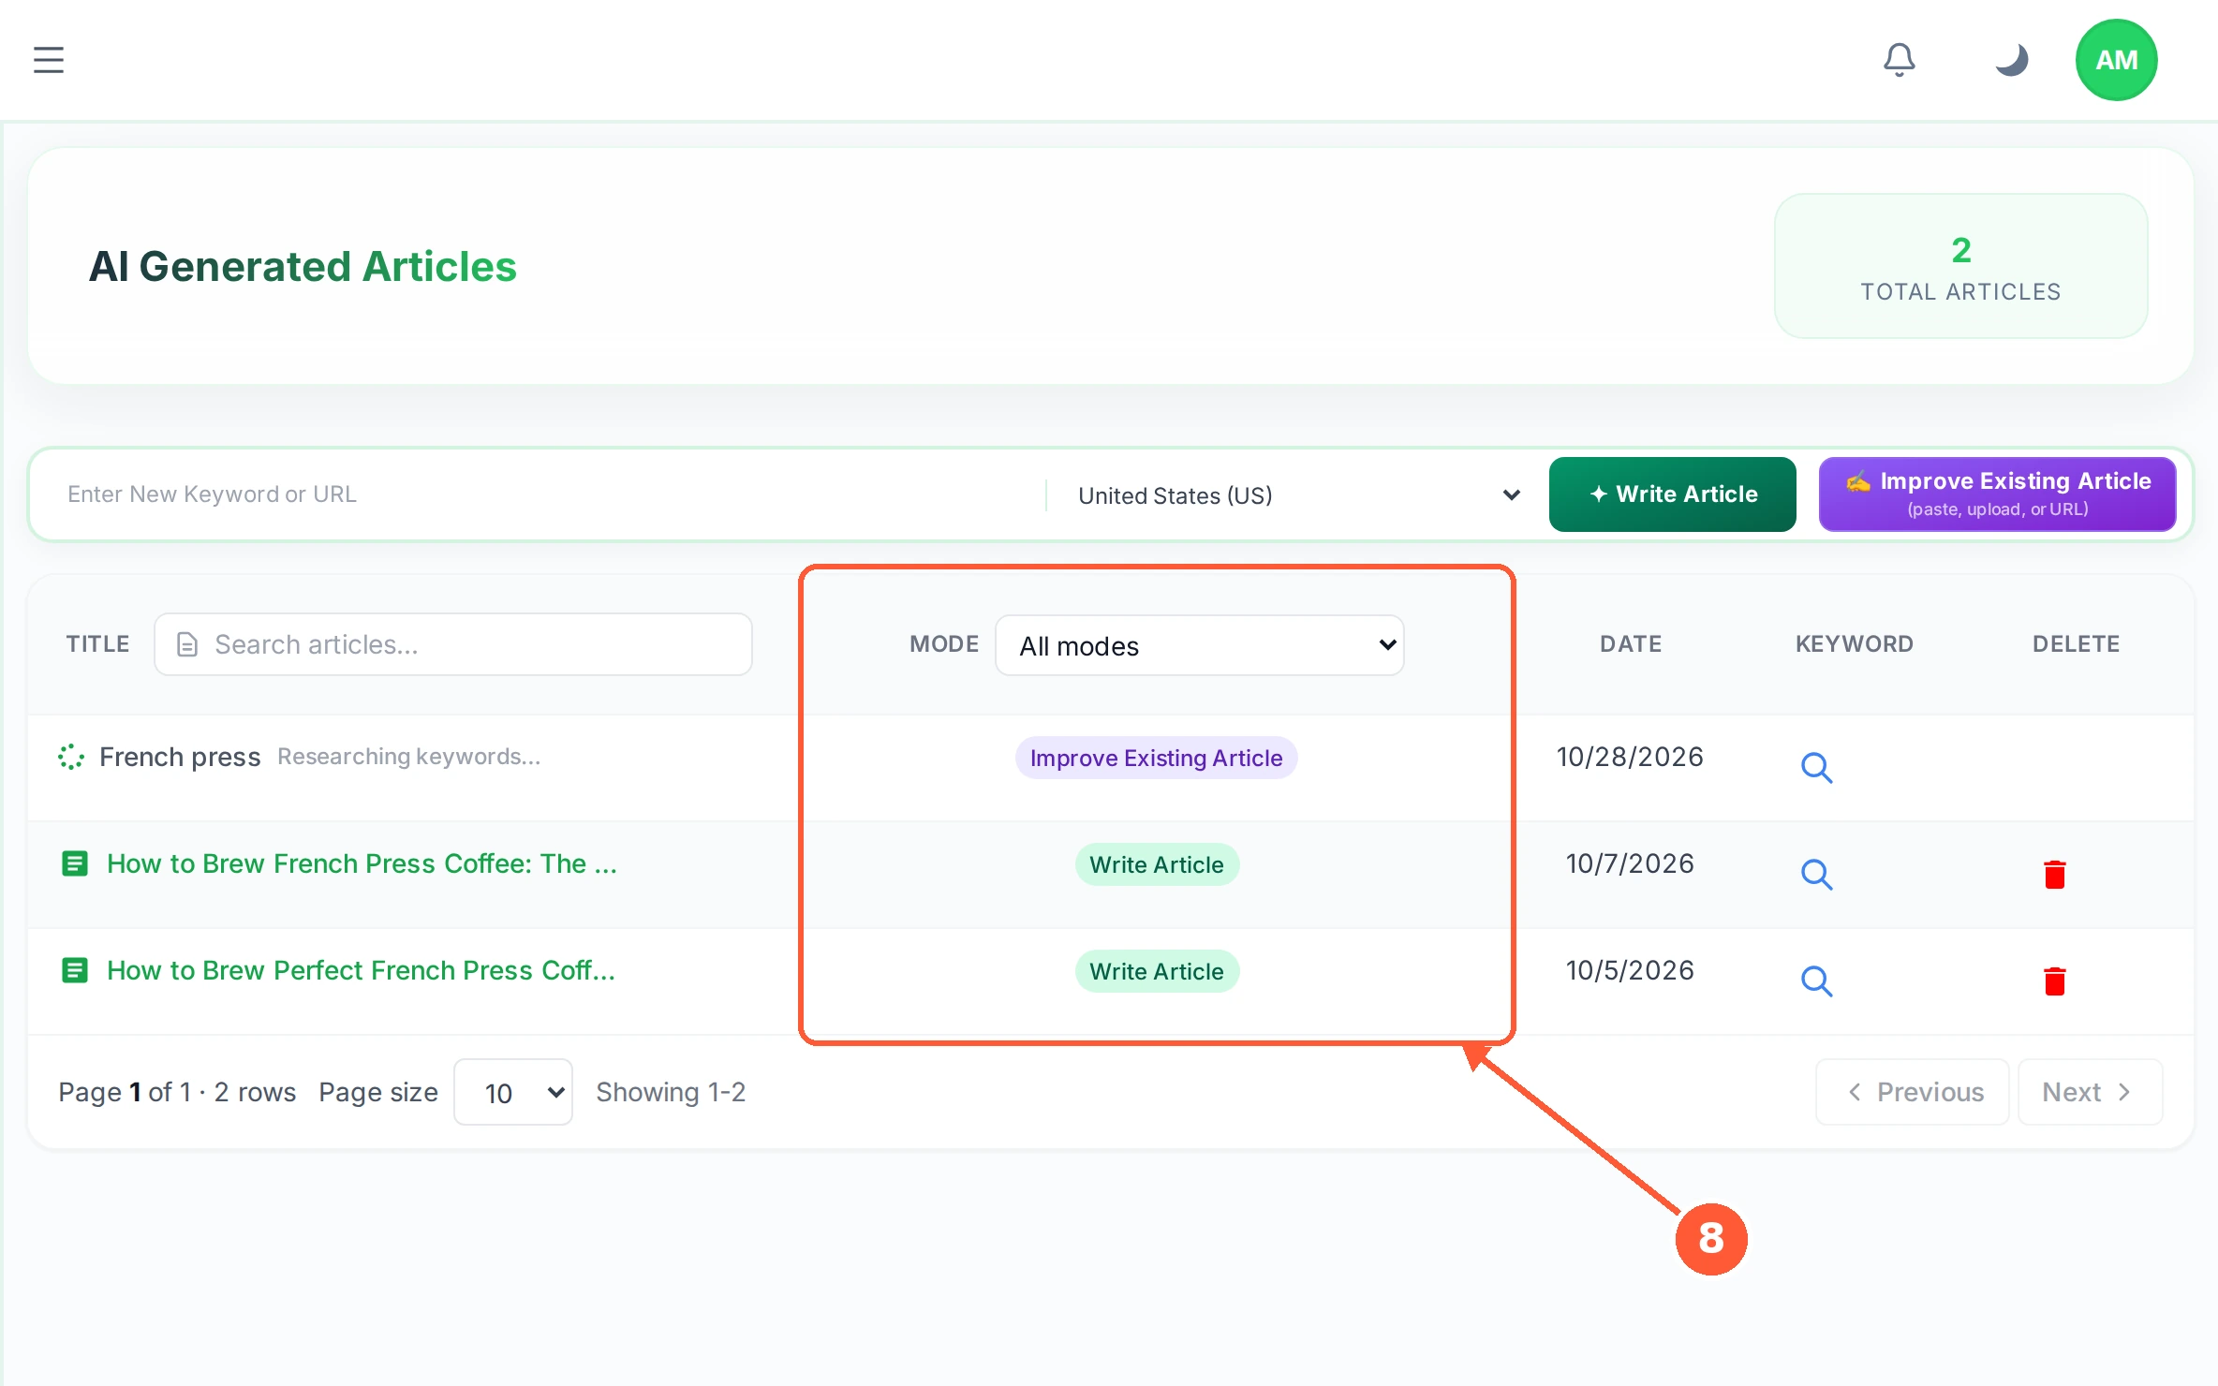The height and width of the screenshot is (1386, 2218).
Task: Open keyword search icon for the 10/5/2026 row
Action: coord(1816,981)
